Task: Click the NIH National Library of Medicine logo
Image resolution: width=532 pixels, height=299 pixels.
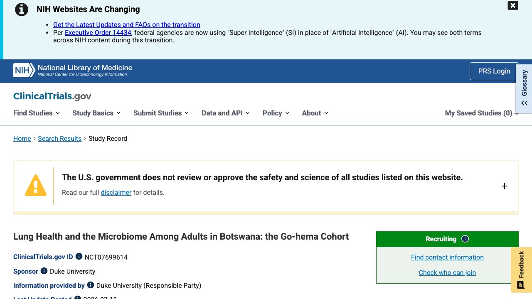Action: 73,70
